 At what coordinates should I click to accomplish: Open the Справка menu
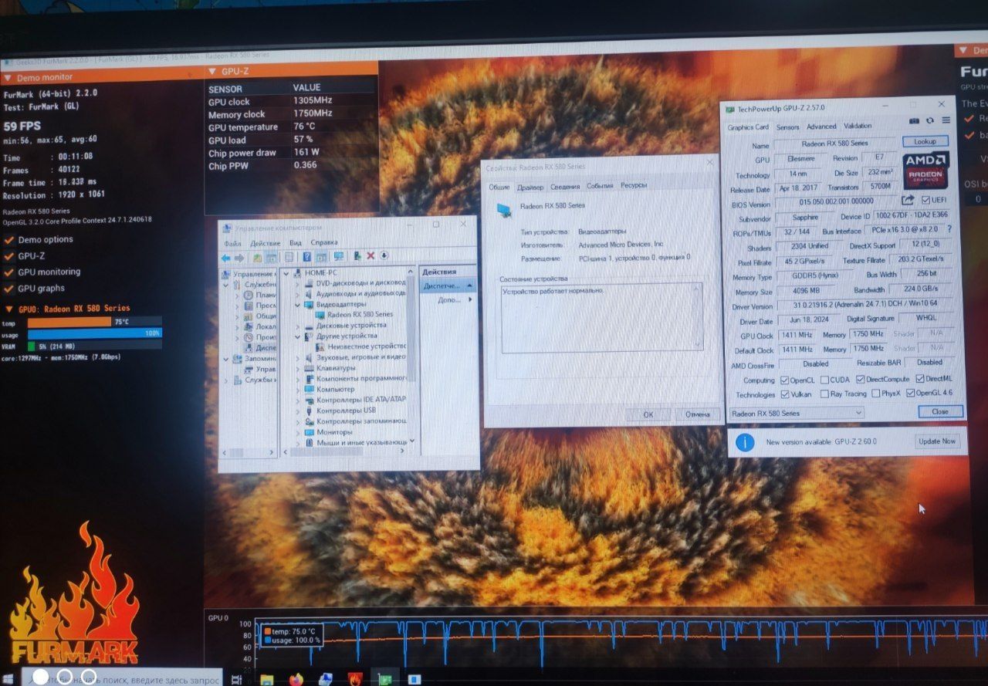(324, 242)
